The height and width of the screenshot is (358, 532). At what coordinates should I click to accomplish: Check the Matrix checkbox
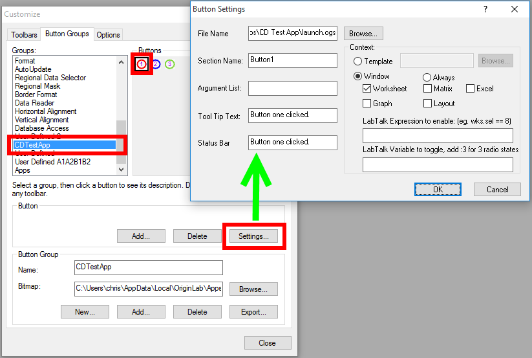[428, 89]
